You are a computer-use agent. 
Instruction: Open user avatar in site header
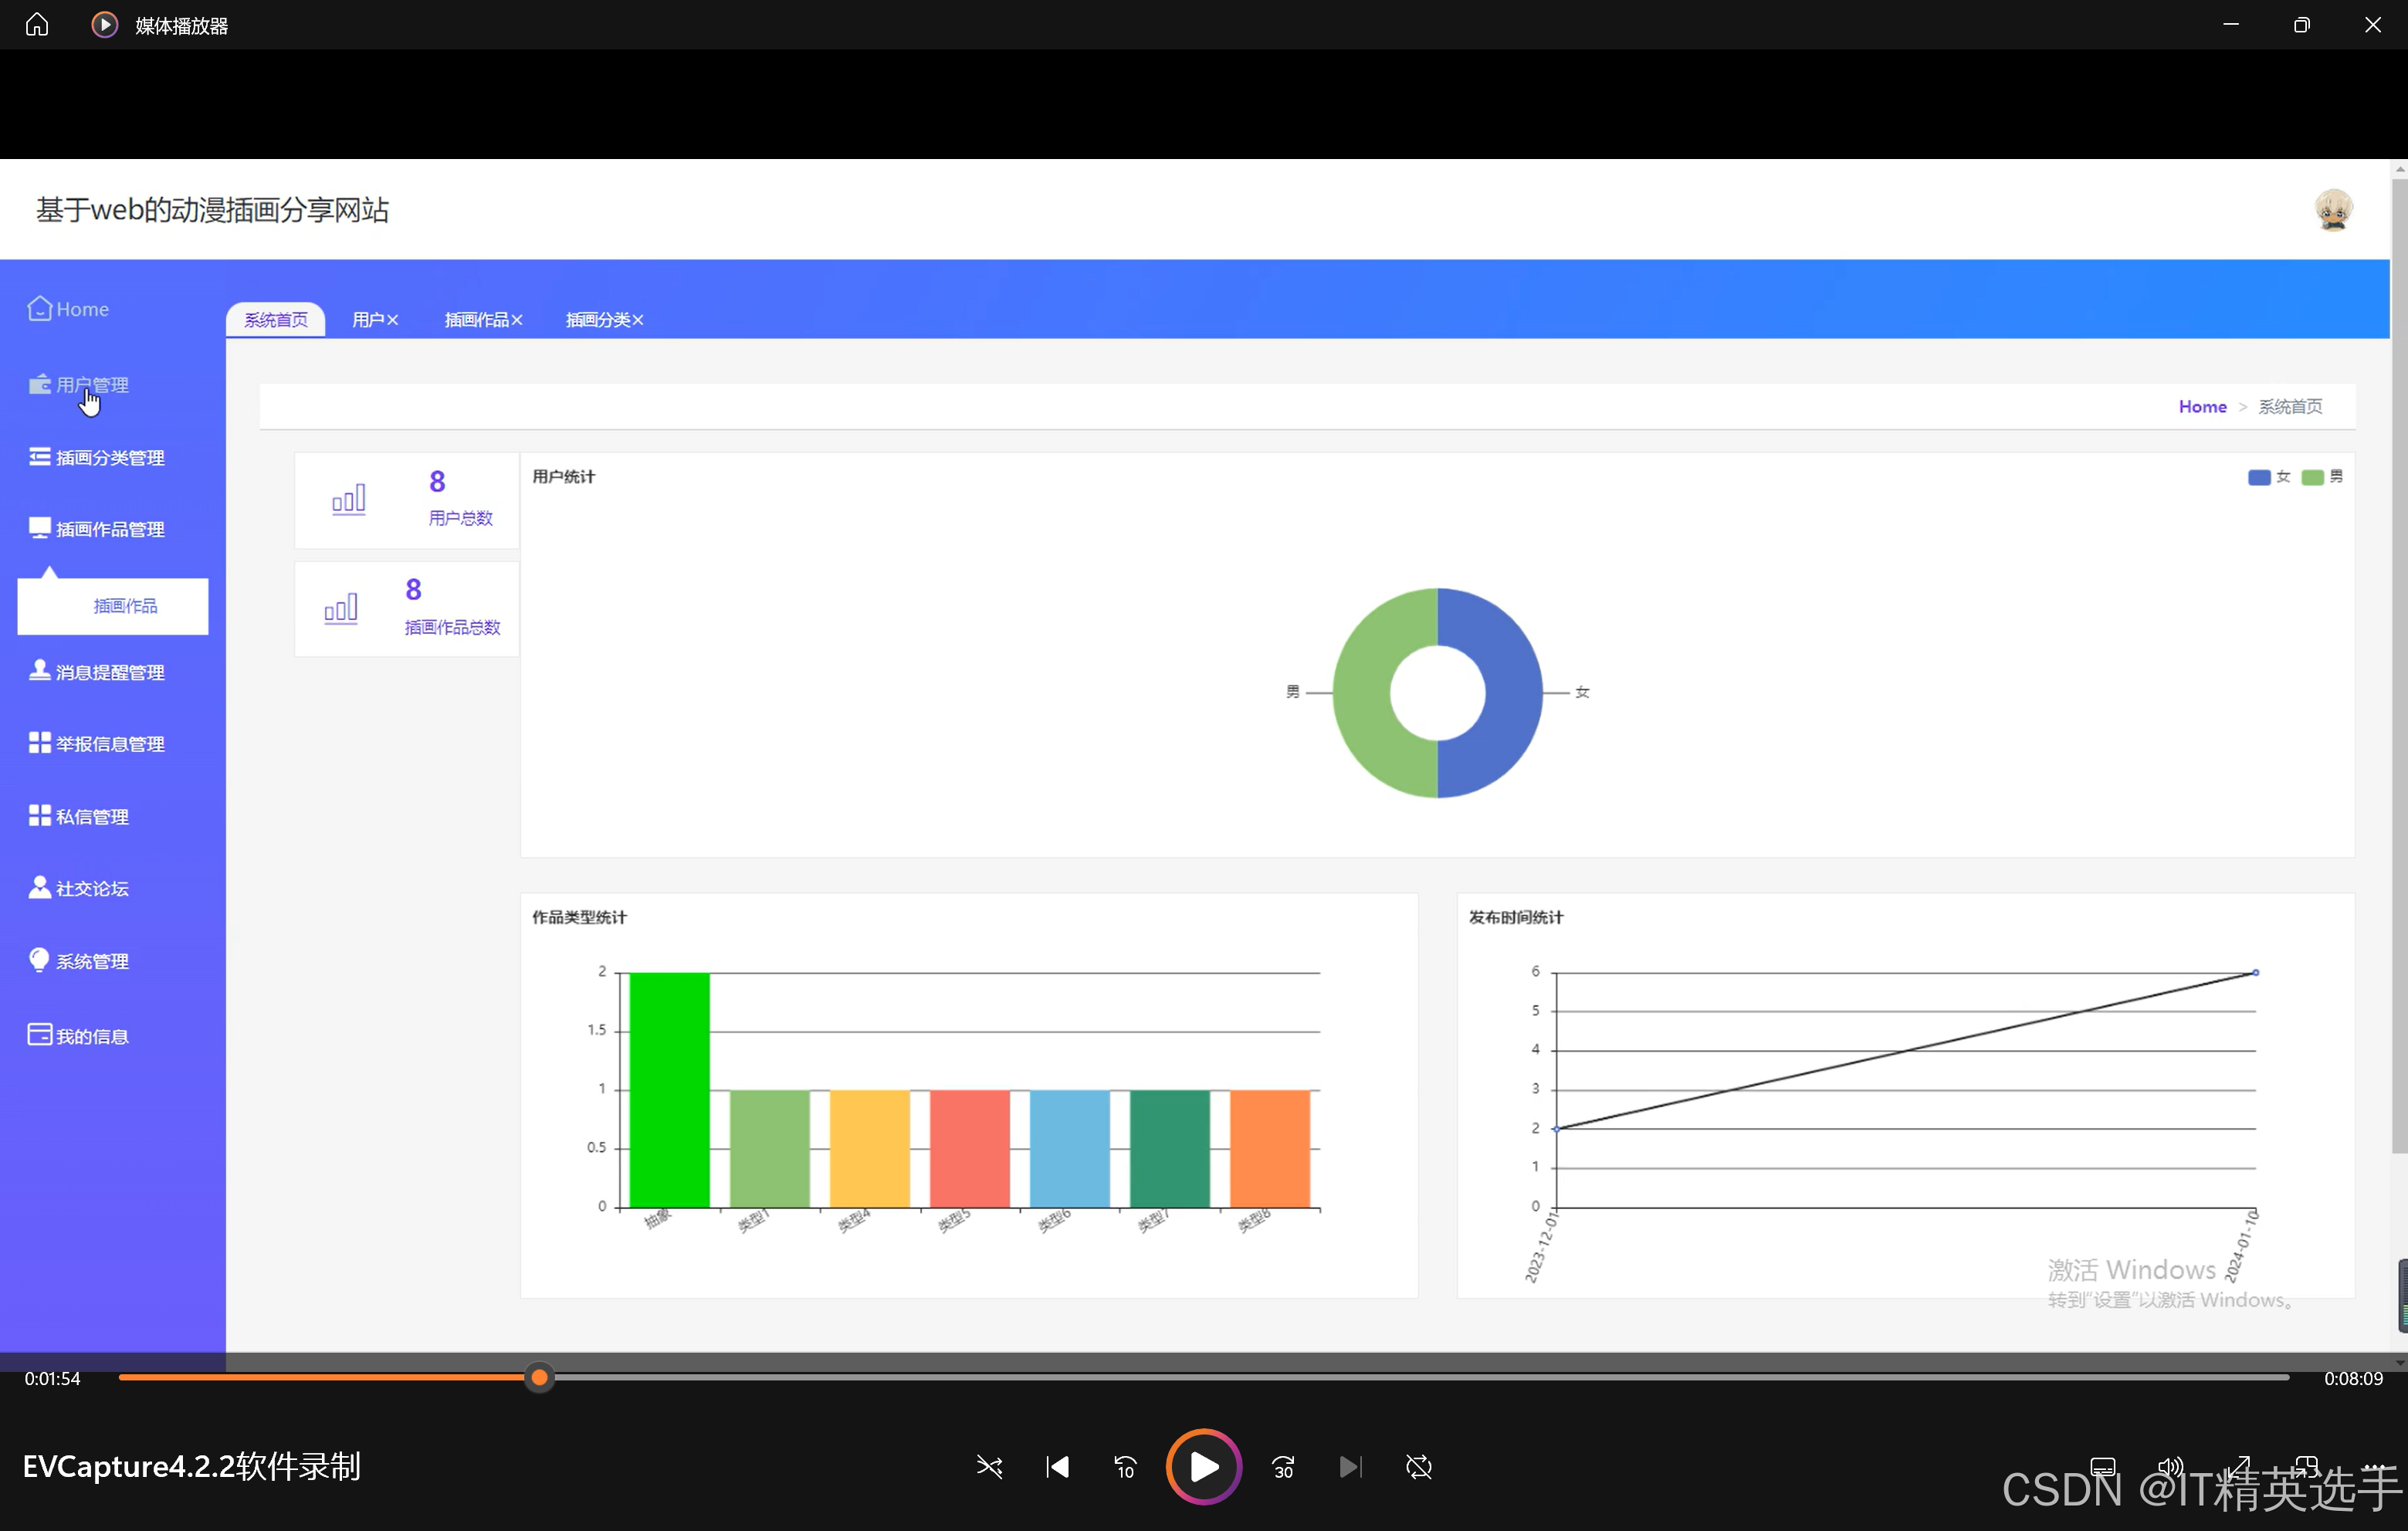(2333, 210)
